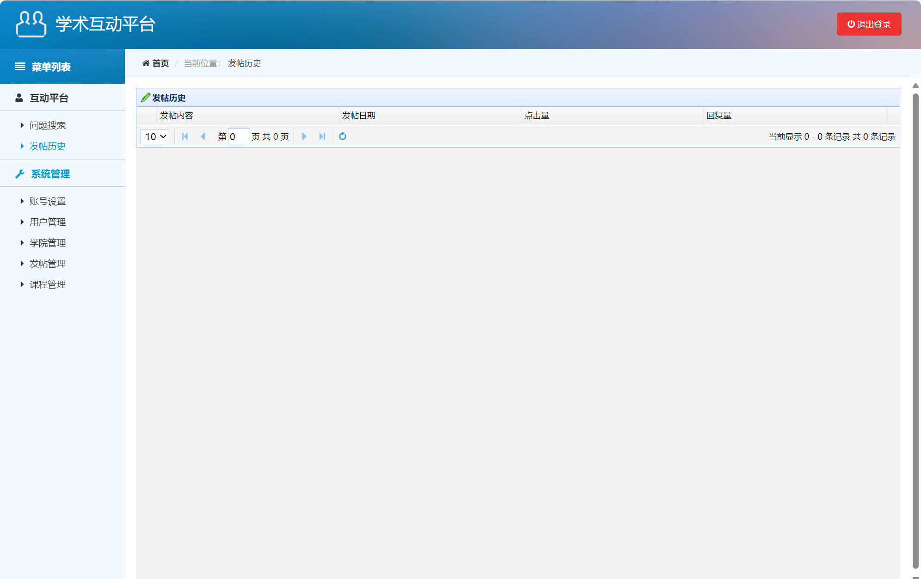The image size is (921, 579).
Task: Open 课程管理 in the sidebar
Action: click(x=48, y=284)
